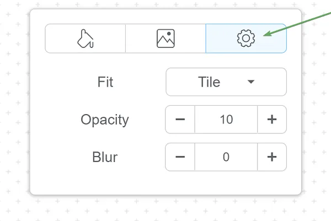Click the Fit dropdown caret arrow
This screenshot has height=221, width=331.
251,82
